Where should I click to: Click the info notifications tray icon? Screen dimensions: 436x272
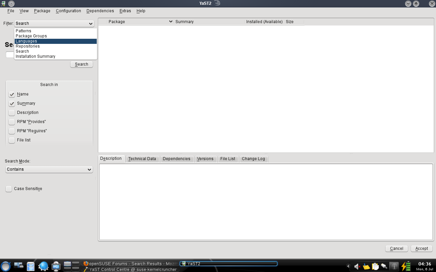click(394, 266)
